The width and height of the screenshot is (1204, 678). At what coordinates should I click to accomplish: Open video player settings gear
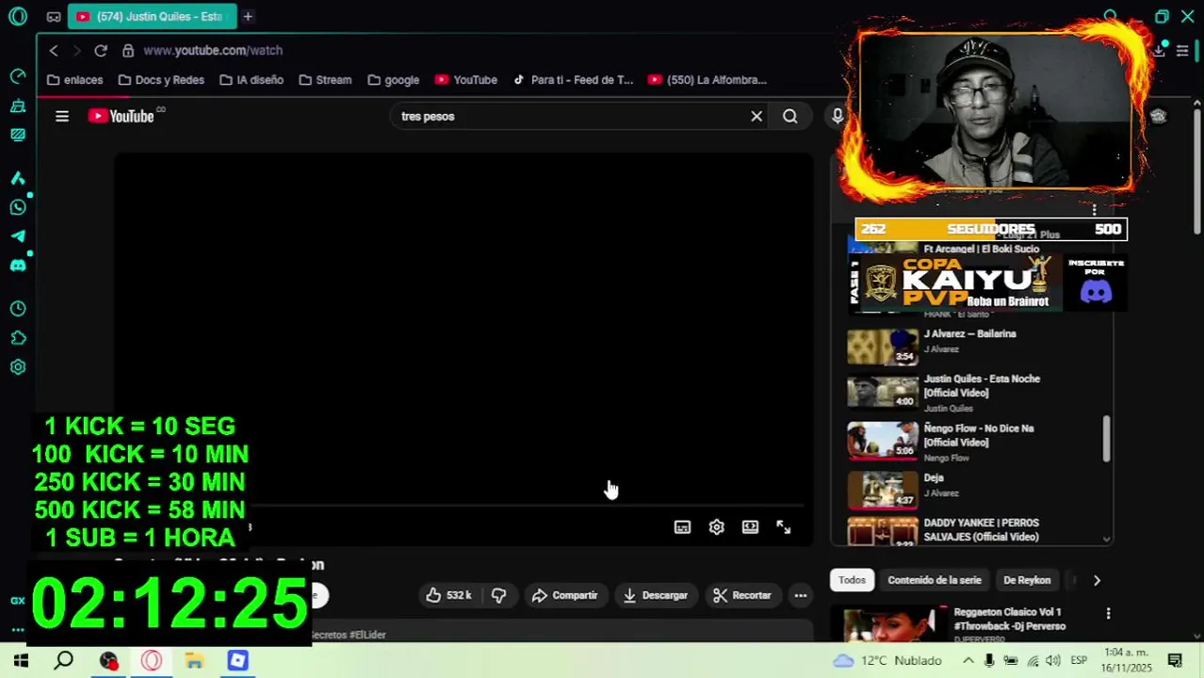tap(717, 527)
